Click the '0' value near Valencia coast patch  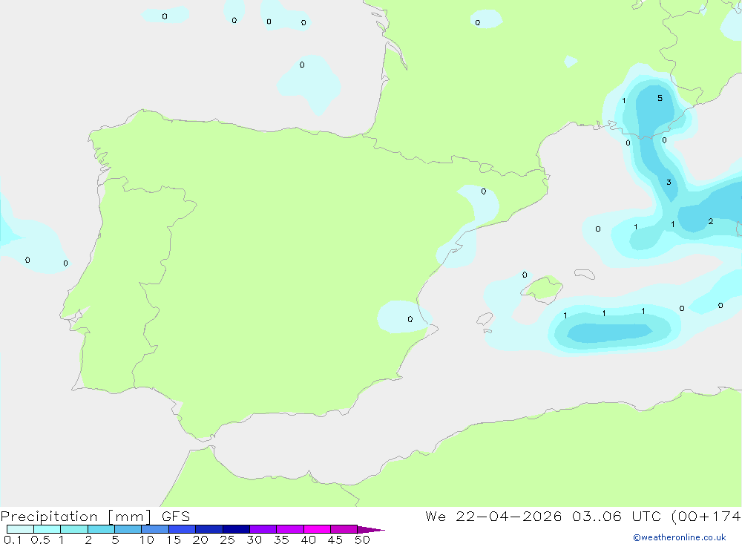coord(410,319)
